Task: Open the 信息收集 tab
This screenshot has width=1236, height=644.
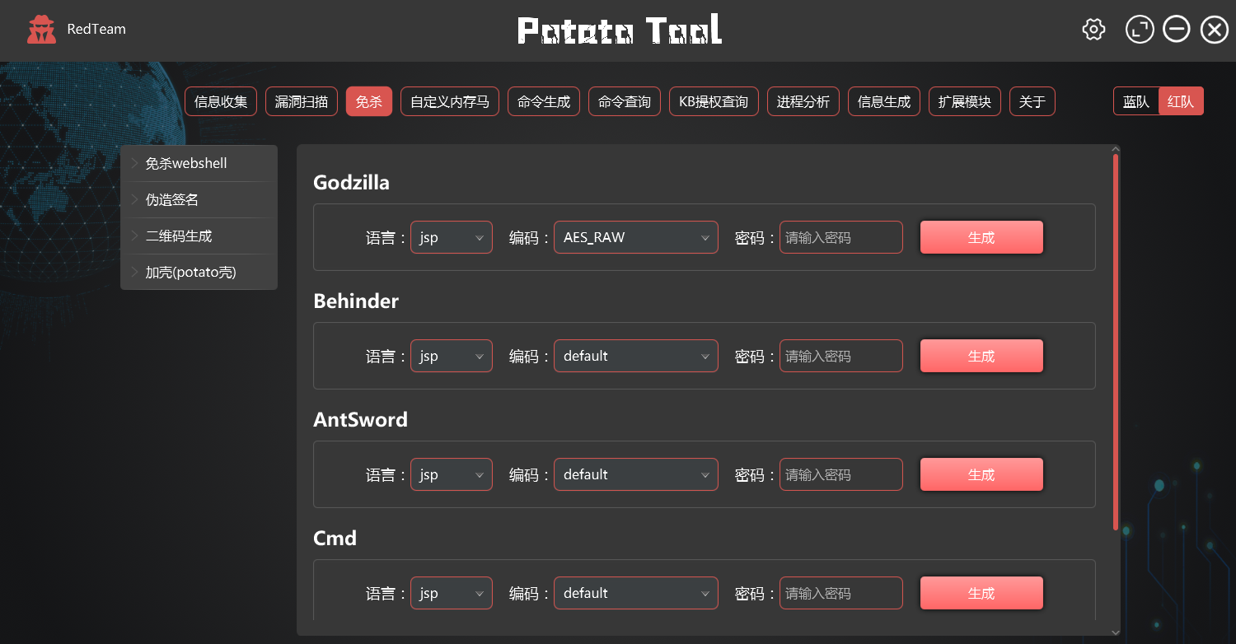Action: coord(221,101)
